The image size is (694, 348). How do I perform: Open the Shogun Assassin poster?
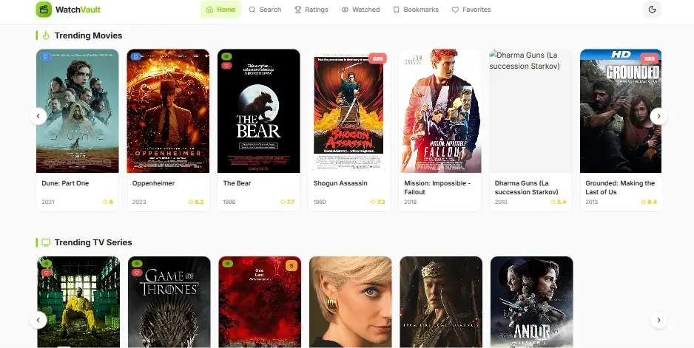(x=349, y=111)
